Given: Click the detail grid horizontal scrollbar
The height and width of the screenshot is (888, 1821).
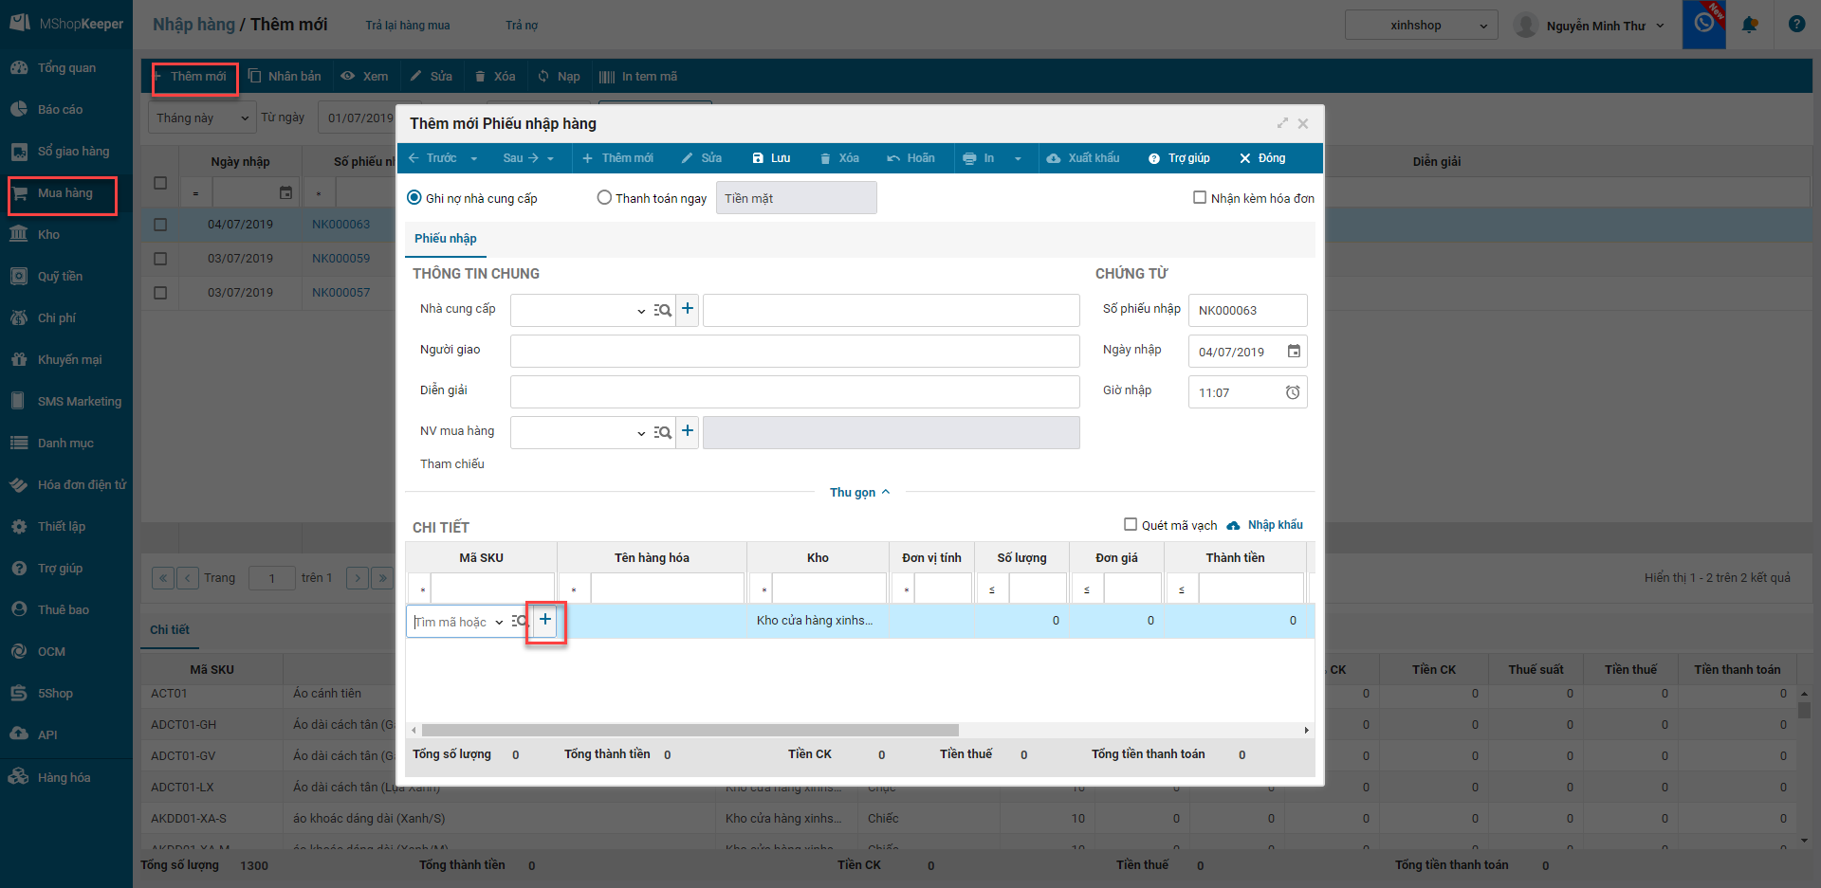Looking at the screenshot, I should pos(690,730).
